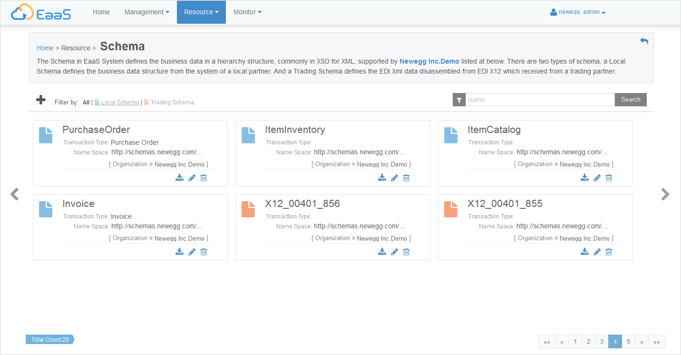Show All schemas filter
Image resolution: width=681 pixels, height=355 pixels.
click(86, 103)
